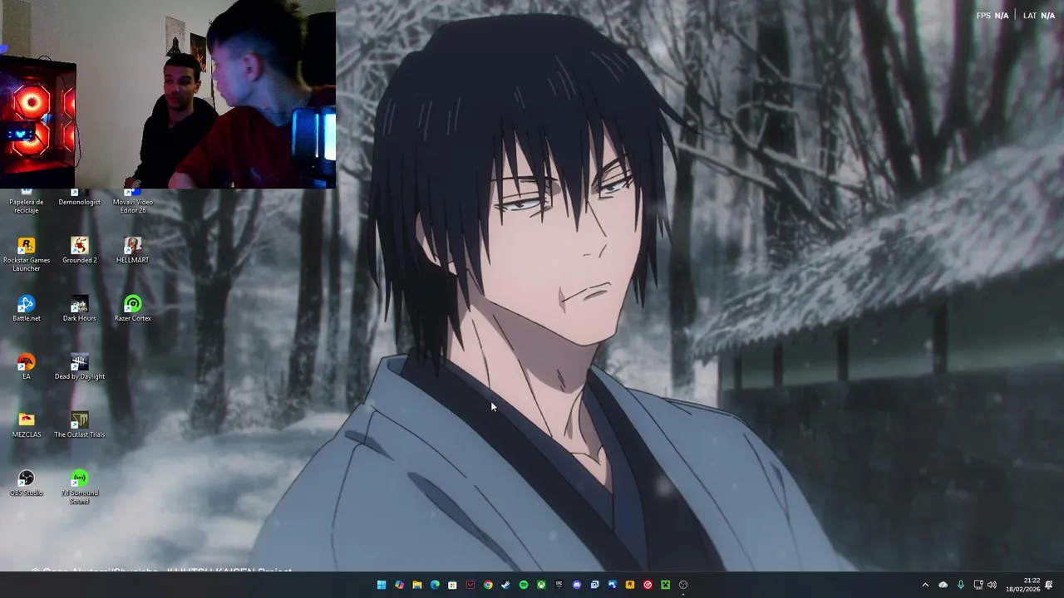1064x598 pixels.
Task: Launch Google Chrome from the taskbar
Action: pyautogui.click(x=488, y=585)
